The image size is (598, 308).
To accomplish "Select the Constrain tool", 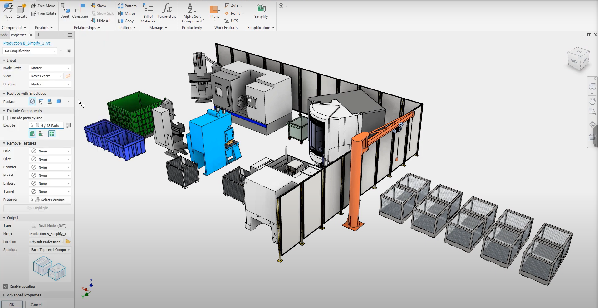I will 80,11.
